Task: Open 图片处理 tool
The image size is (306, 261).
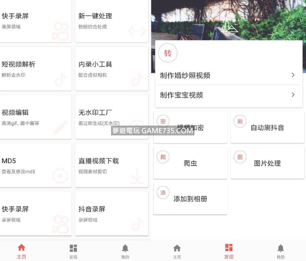Action: click(267, 163)
